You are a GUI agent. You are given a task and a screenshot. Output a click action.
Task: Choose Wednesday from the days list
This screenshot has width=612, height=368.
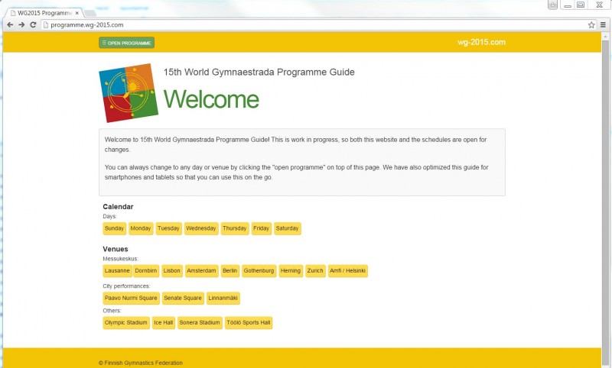[x=201, y=228]
